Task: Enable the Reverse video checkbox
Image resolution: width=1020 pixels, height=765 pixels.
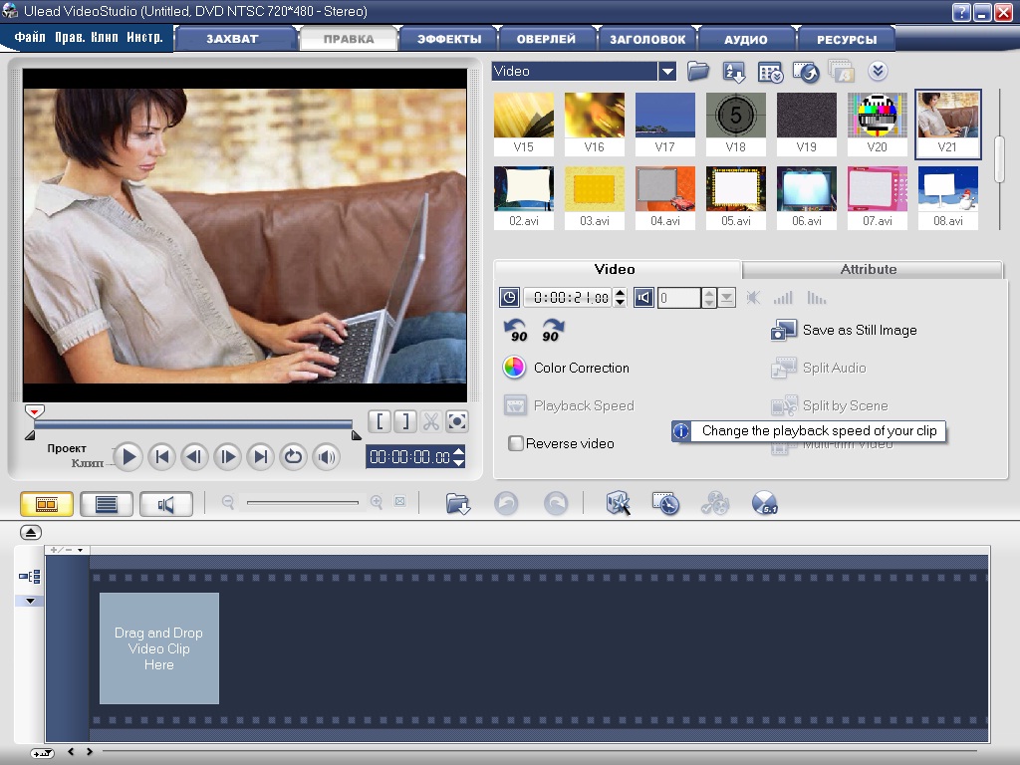Action: (516, 444)
